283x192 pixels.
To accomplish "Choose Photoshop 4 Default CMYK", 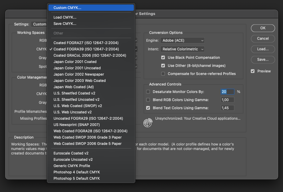I will click(x=91, y=172).
